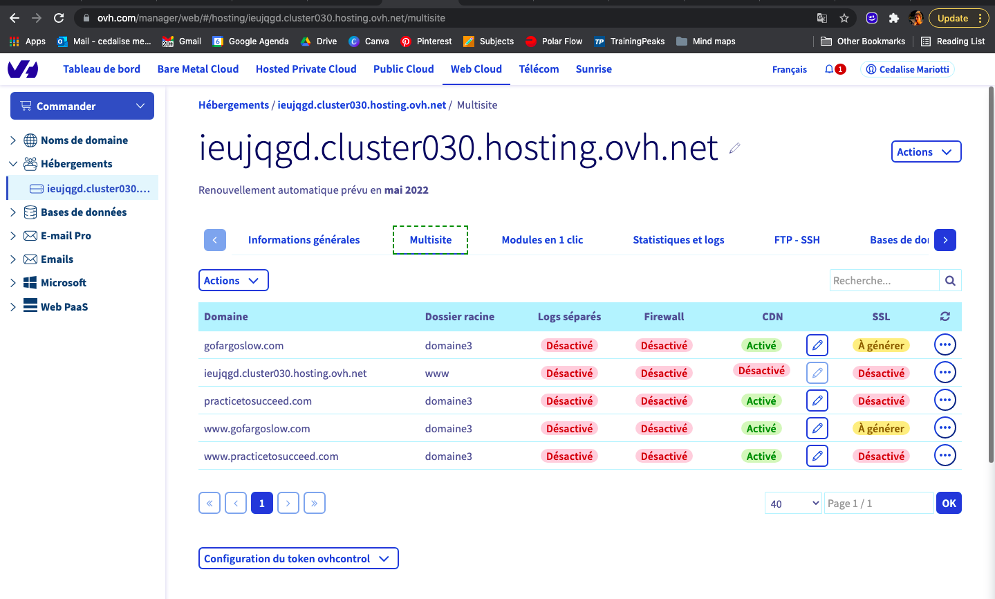Open the notifications bell
This screenshot has height=599, width=995.
829,69
